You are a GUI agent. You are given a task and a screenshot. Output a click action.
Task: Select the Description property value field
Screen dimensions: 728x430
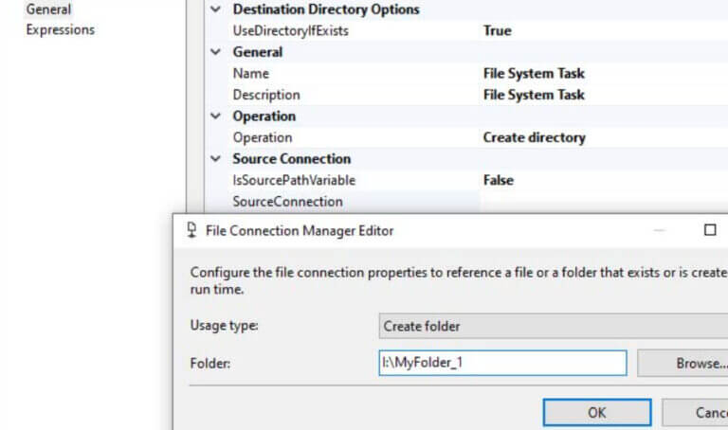coord(534,95)
